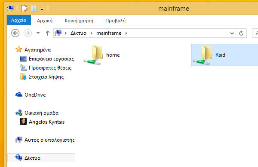Click the Forward navigation arrow

(x=28, y=33)
